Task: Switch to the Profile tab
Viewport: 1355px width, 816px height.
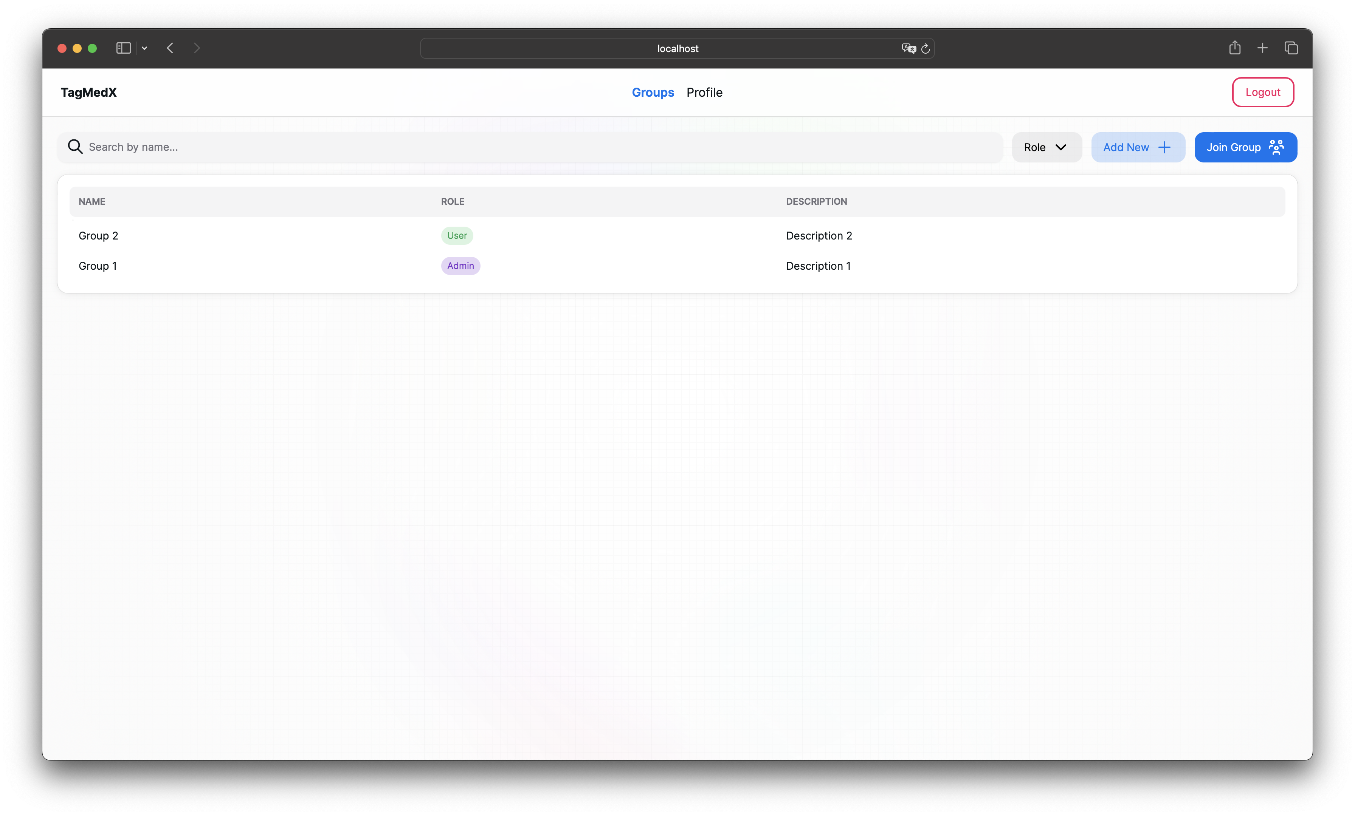Action: pyautogui.click(x=704, y=92)
